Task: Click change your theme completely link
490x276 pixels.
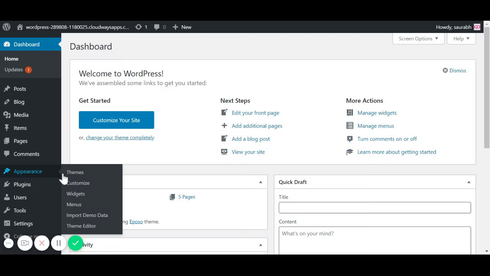Action: 120,137
